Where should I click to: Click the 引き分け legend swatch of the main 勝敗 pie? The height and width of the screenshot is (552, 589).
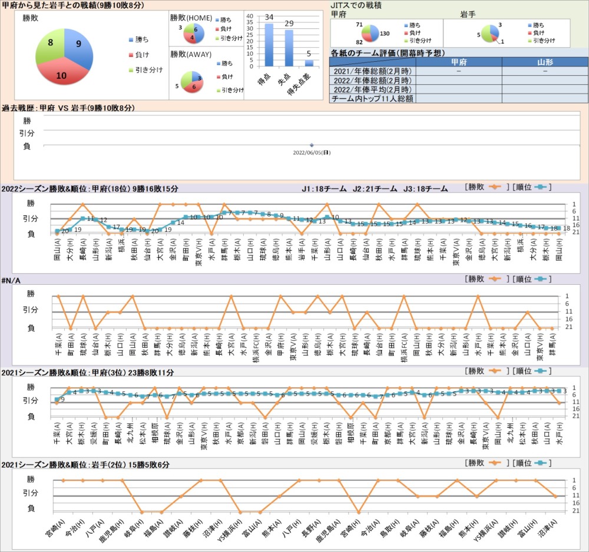[131, 70]
